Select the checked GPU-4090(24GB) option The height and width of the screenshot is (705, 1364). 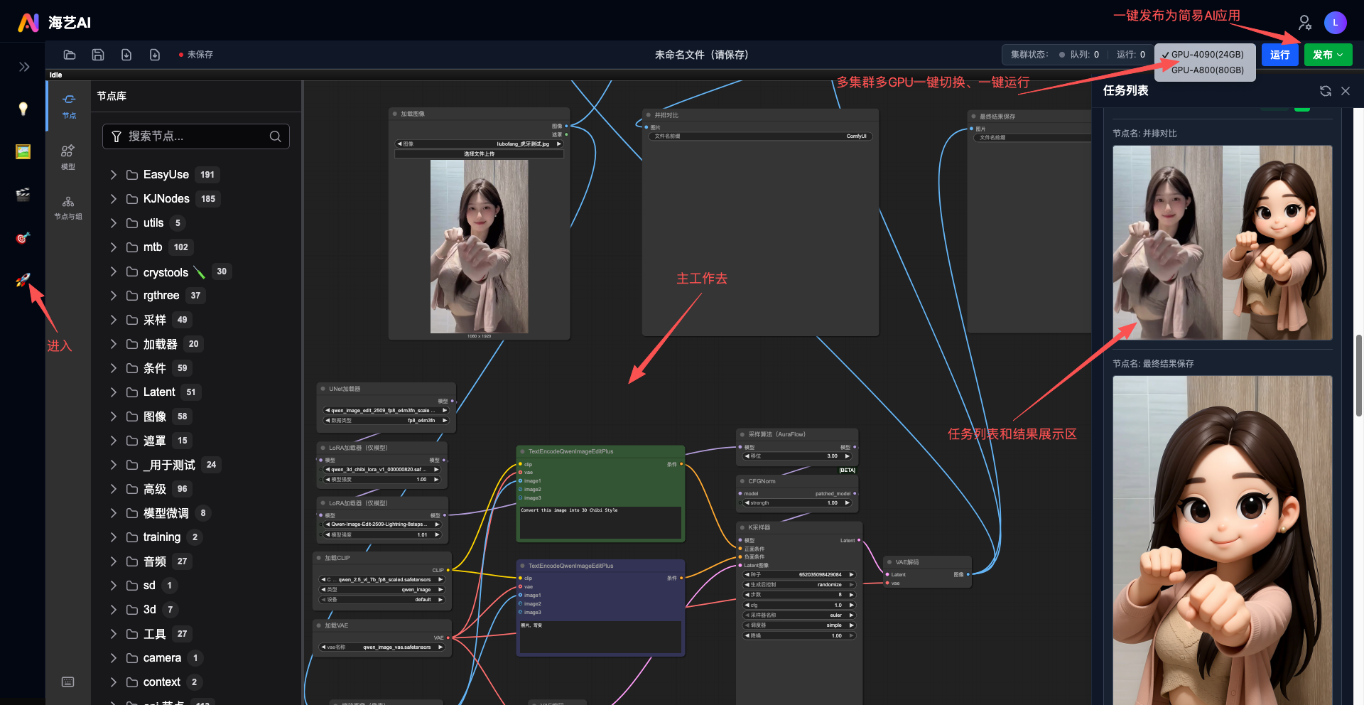tap(1207, 55)
